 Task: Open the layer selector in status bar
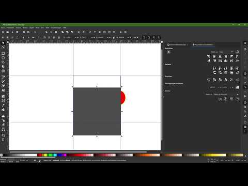(x=47, y=161)
